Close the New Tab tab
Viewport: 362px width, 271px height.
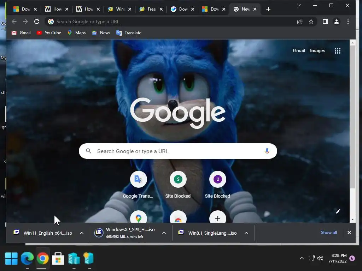pyautogui.click(x=255, y=9)
